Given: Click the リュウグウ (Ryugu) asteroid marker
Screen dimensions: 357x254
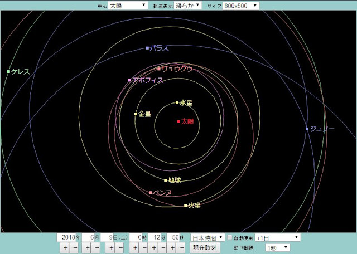Looking at the screenshot, I should click(159, 69).
